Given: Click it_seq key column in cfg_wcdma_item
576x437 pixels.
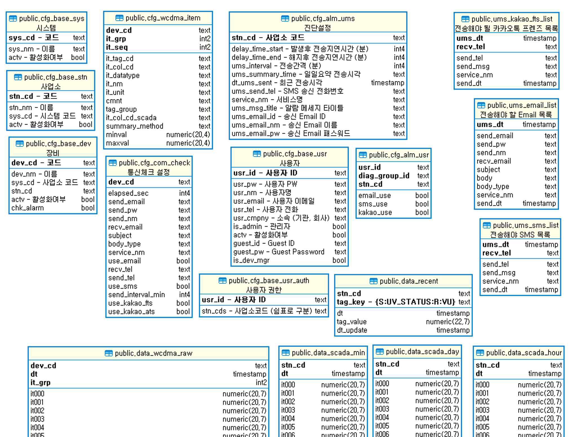Looking at the screenshot, I should tap(158, 47).
